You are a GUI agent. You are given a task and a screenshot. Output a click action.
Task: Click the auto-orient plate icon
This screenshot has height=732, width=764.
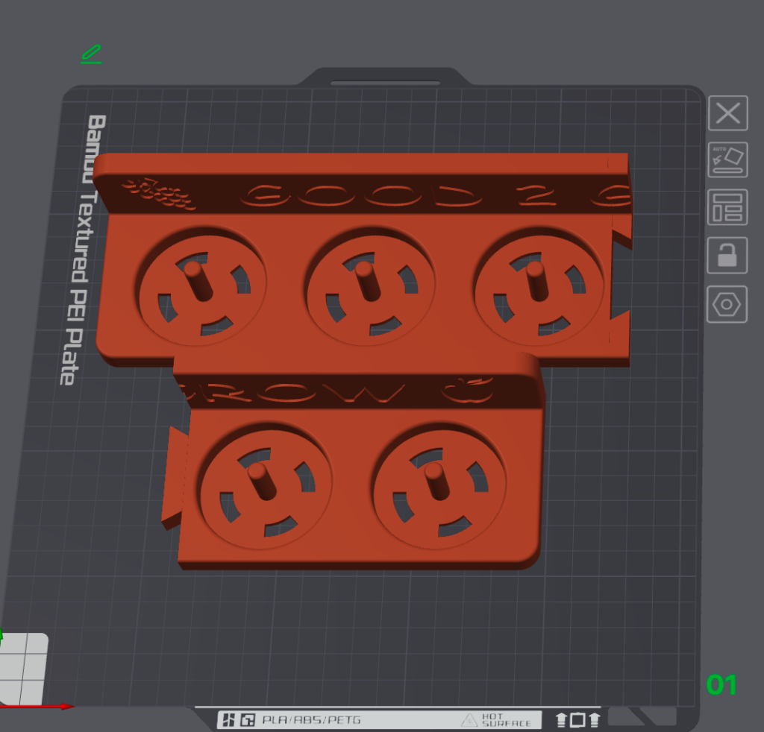[x=727, y=160]
